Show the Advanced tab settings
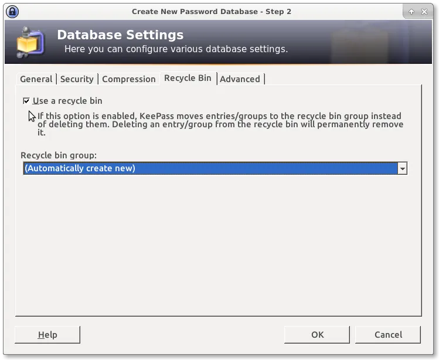 (240, 79)
